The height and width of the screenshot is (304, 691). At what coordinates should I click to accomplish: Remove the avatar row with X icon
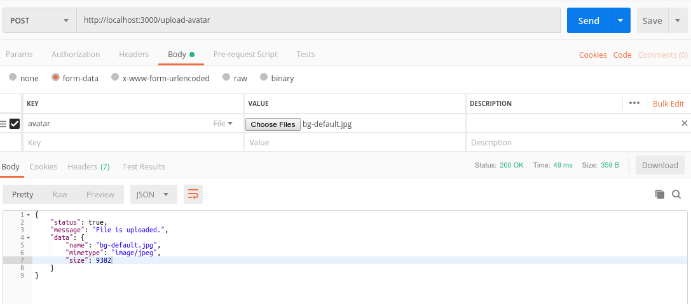coord(685,123)
